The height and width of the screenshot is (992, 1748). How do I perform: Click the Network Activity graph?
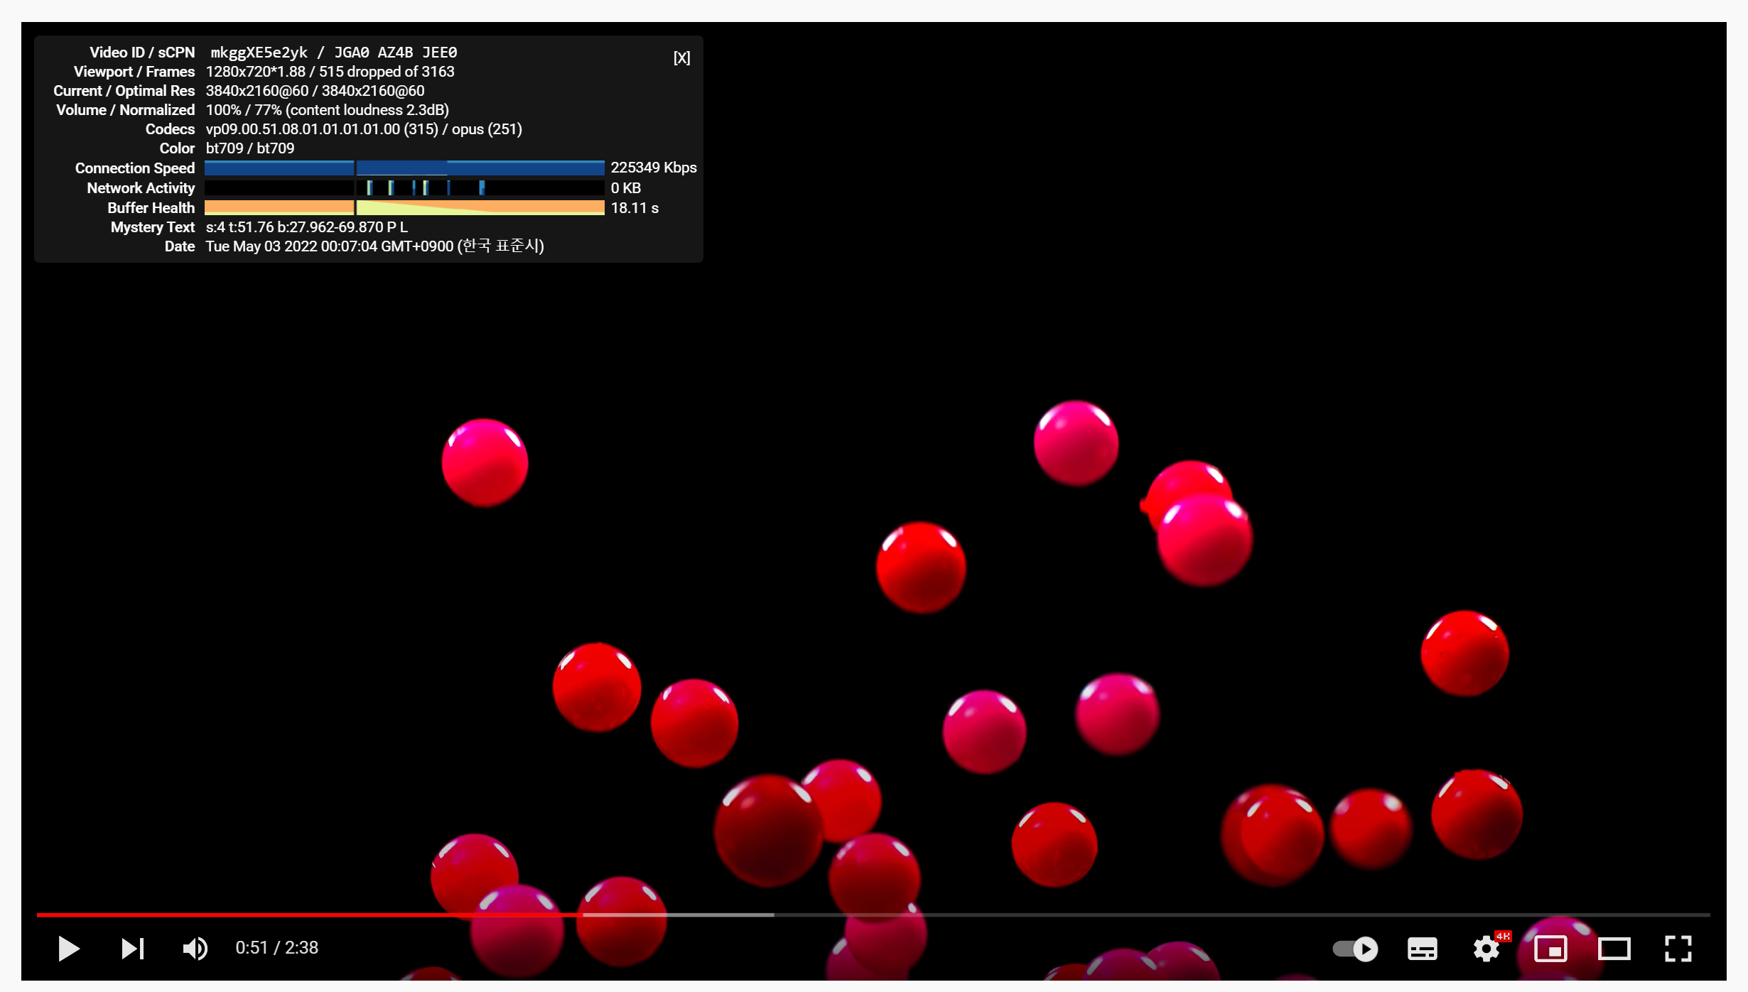pos(404,188)
